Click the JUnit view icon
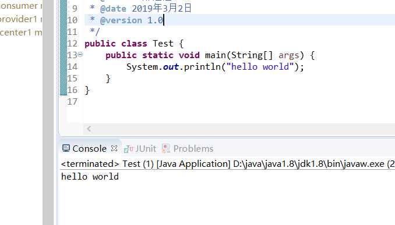 point(129,149)
